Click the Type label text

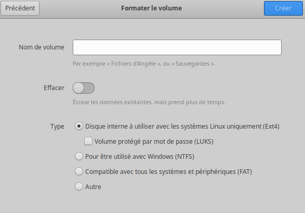(x=57, y=127)
